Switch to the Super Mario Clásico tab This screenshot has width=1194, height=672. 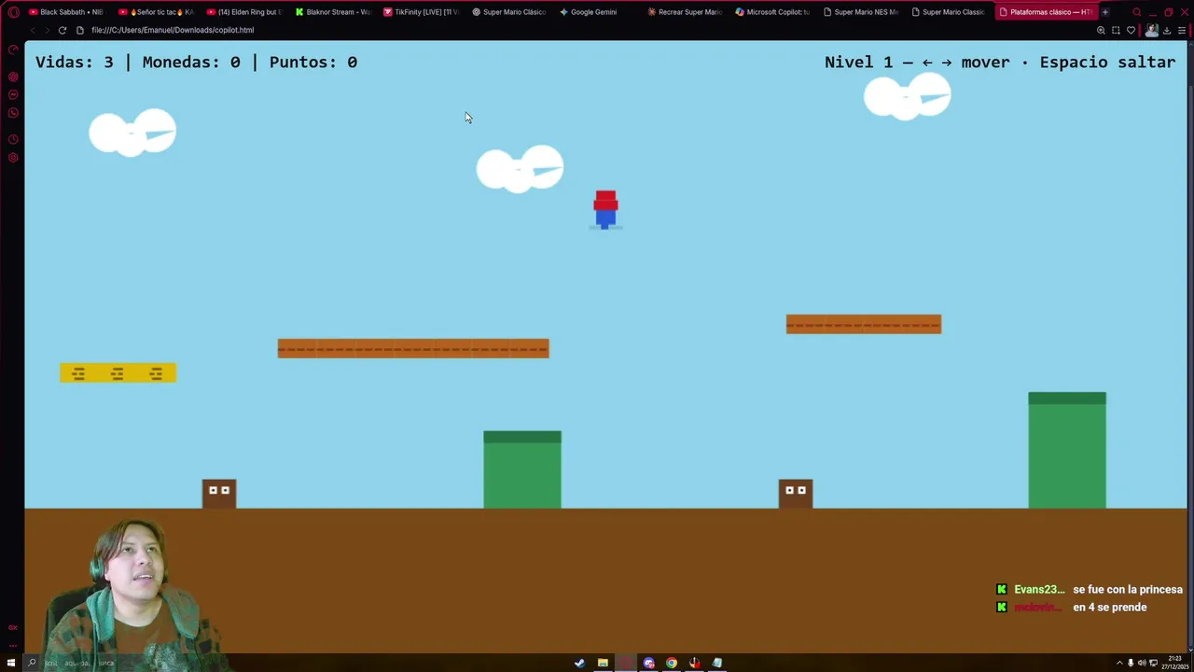[509, 12]
